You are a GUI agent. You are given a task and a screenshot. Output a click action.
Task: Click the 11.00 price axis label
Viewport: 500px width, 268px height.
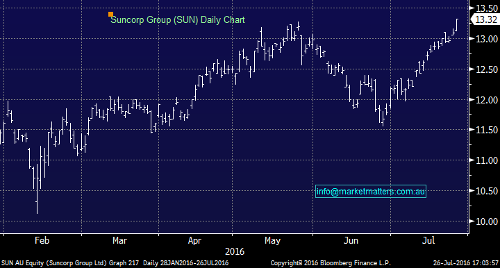[487, 160]
